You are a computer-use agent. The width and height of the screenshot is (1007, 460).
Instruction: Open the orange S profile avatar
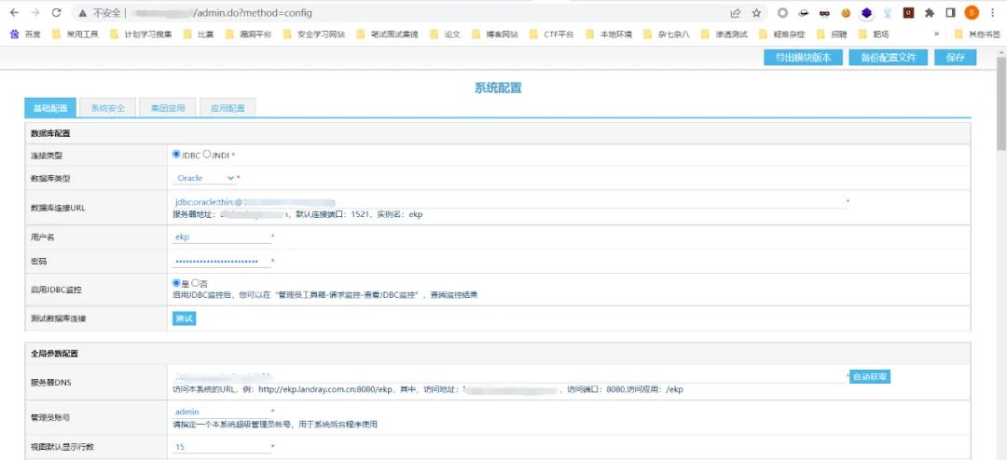tap(972, 13)
